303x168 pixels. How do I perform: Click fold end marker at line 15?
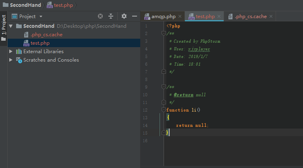[164, 133]
